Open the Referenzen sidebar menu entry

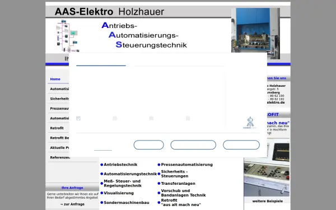[60, 157]
